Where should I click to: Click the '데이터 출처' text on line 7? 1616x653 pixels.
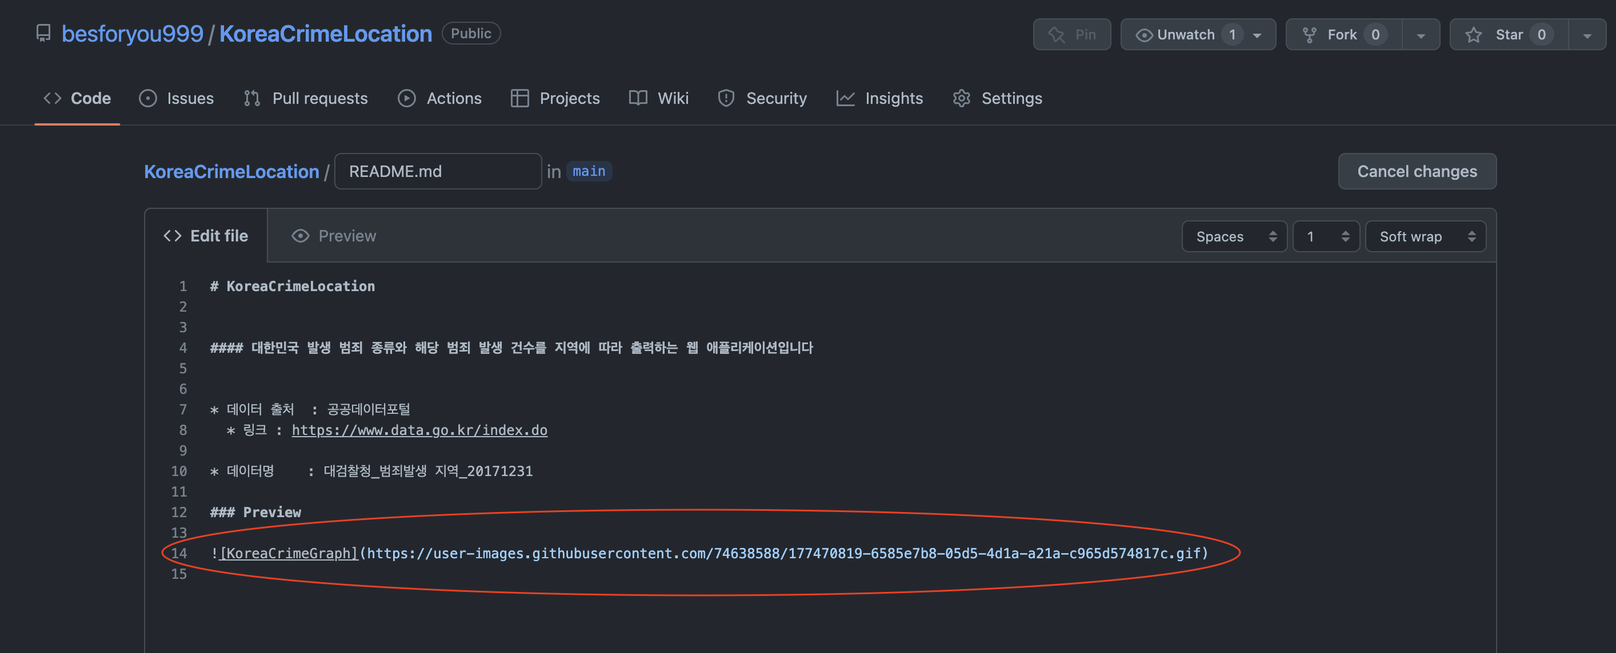261,409
